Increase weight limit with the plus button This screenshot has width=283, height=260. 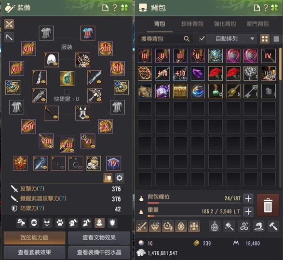tap(248, 211)
